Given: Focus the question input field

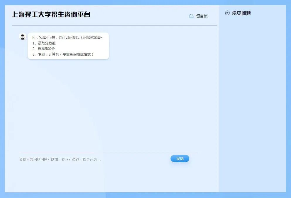Looking at the screenshot, I should [x=93, y=159].
